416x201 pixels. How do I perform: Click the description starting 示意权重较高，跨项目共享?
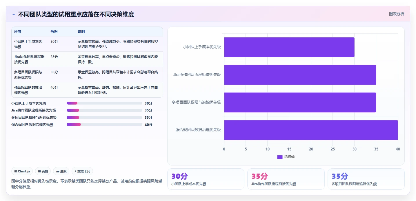[x=118, y=75]
